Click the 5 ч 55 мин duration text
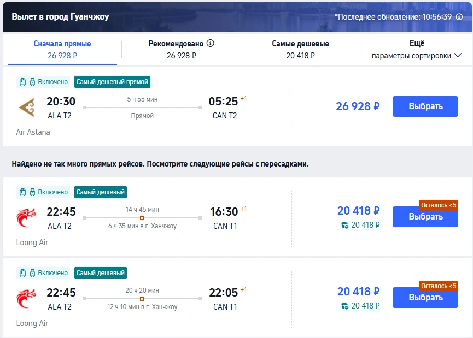This screenshot has height=338, width=473. tap(142, 99)
